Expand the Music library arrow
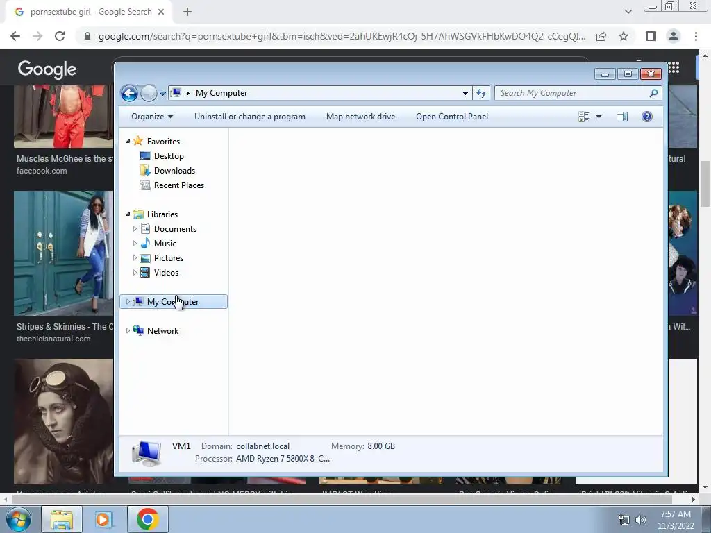Viewport: 711px width, 533px height. (x=135, y=244)
